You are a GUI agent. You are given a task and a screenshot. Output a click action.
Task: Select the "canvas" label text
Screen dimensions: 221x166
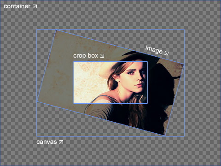47,142
